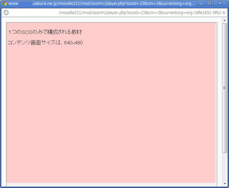Minimize the SCORM player popup window
This screenshot has width=229, height=188.
pos(202,3)
